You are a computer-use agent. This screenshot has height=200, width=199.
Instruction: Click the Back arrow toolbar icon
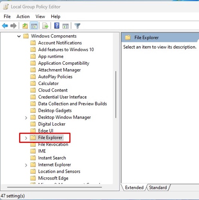coord(5,26)
